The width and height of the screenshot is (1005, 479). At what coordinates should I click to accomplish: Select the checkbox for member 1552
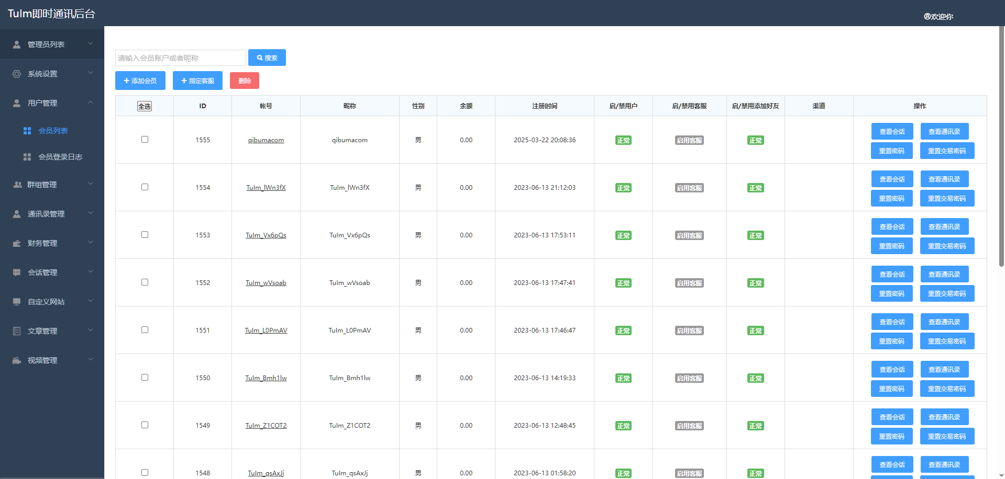[x=145, y=282]
